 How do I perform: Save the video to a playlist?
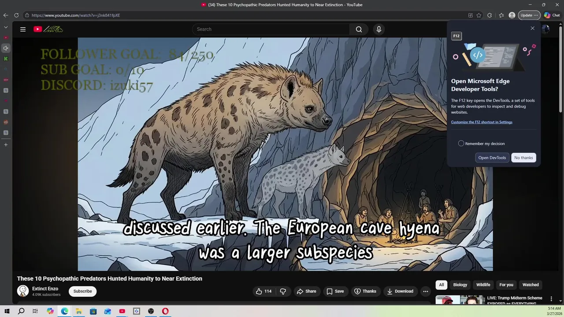click(x=335, y=291)
